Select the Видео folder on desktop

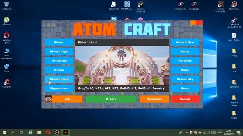coord(234,115)
